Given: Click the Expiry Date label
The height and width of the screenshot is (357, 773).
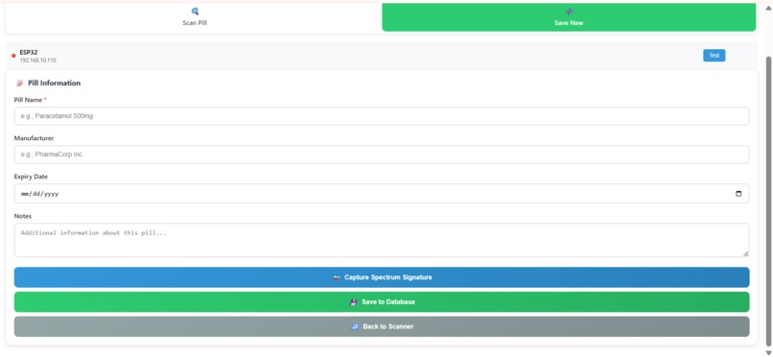Looking at the screenshot, I should tap(31, 177).
